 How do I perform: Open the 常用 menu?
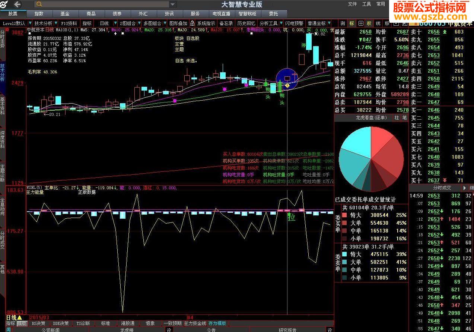[x=381, y=4]
